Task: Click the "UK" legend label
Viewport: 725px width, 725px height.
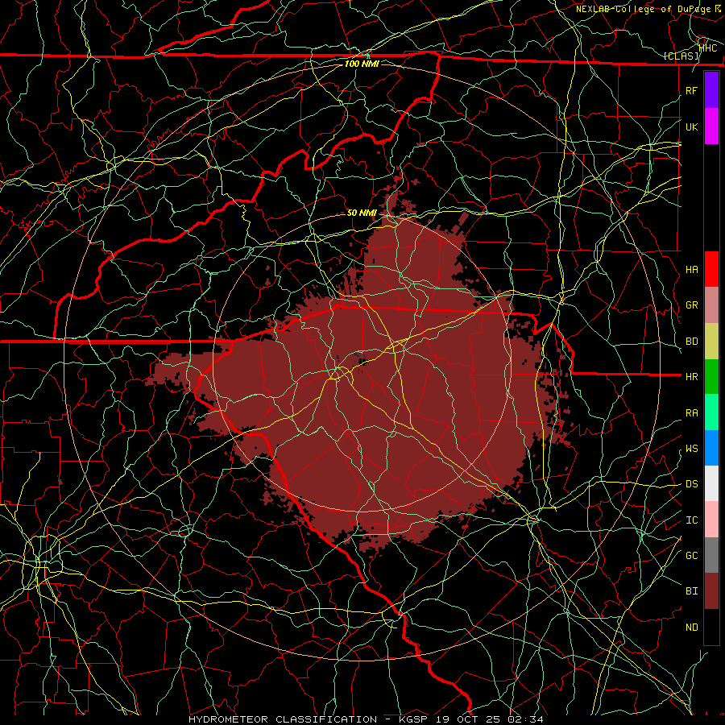Action: coord(691,126)
